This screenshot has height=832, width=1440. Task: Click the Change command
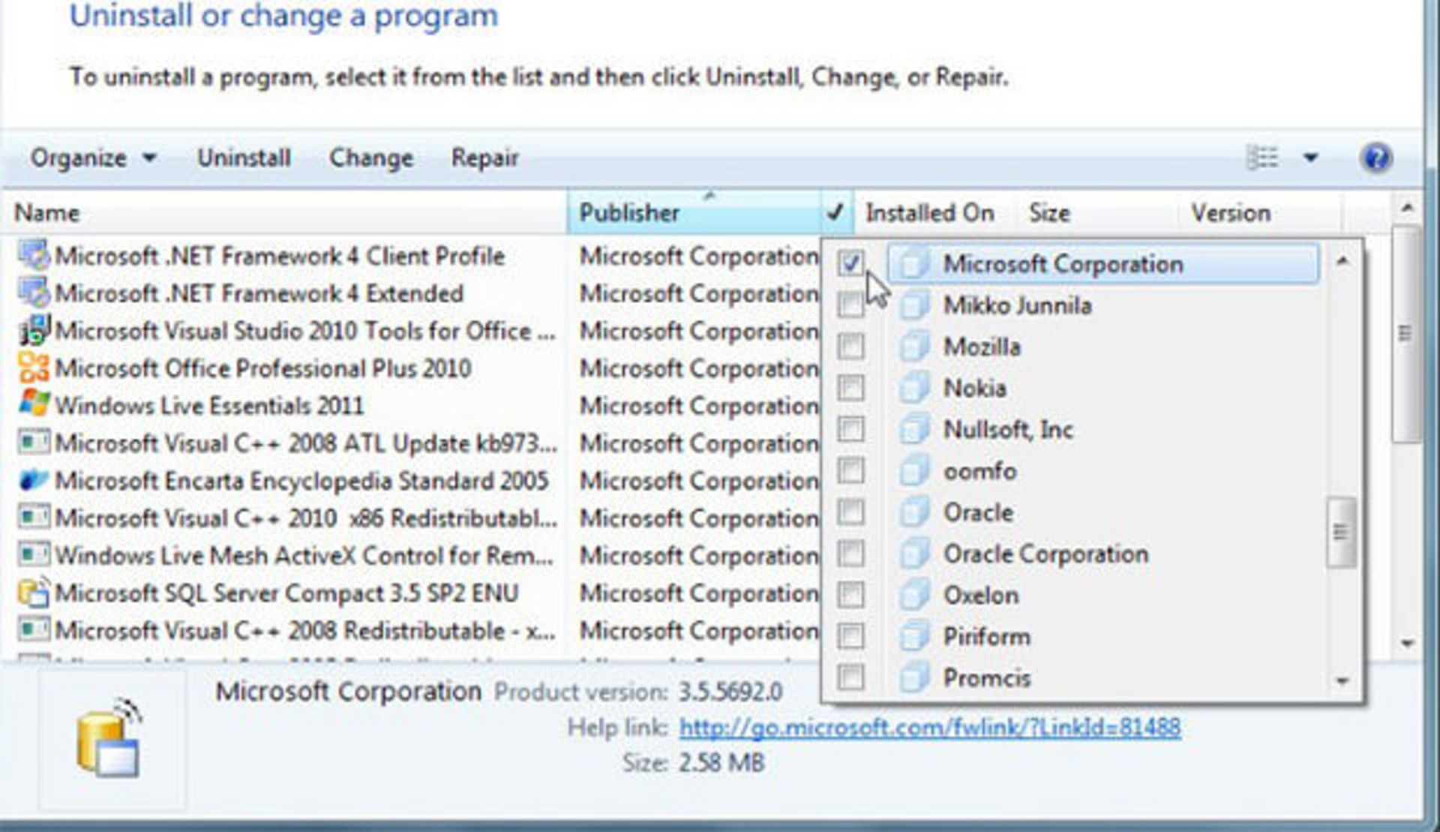(x=370, y=158)
